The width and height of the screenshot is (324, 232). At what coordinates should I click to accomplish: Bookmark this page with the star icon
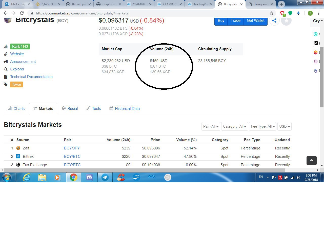coord(272,13)
